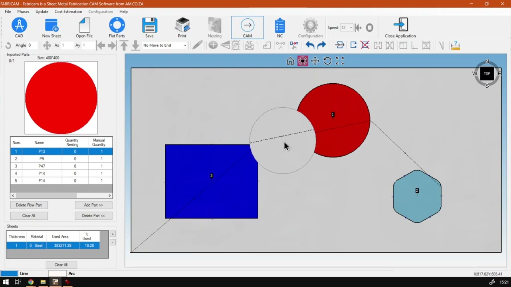Open the NC clipboard tool

coord(280,28)
